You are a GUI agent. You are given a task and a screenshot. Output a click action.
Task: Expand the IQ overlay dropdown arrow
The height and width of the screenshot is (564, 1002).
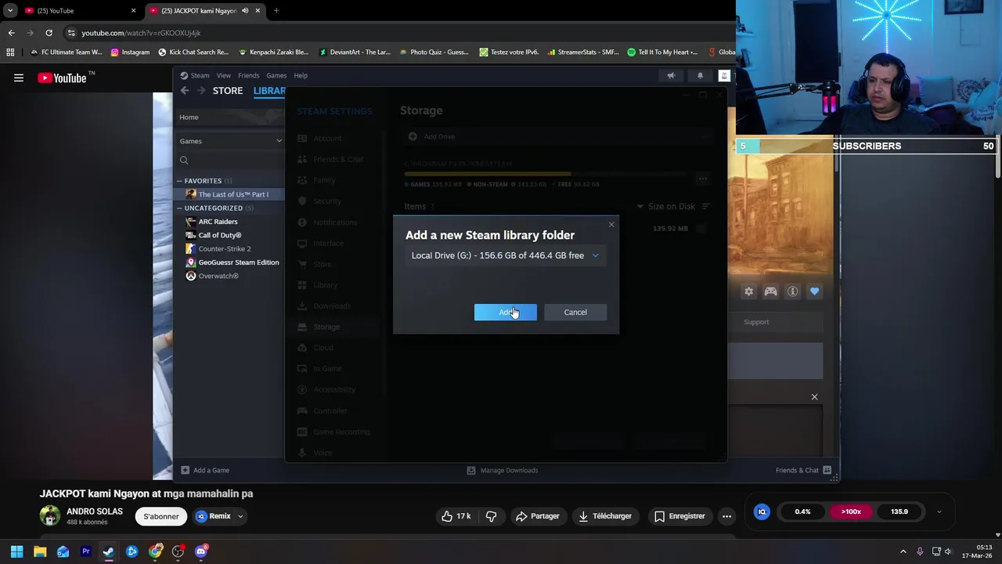[939, 512]
